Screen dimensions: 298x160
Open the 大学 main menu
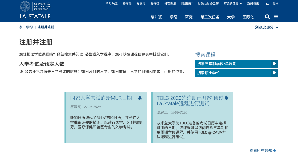tap(231, 17)
